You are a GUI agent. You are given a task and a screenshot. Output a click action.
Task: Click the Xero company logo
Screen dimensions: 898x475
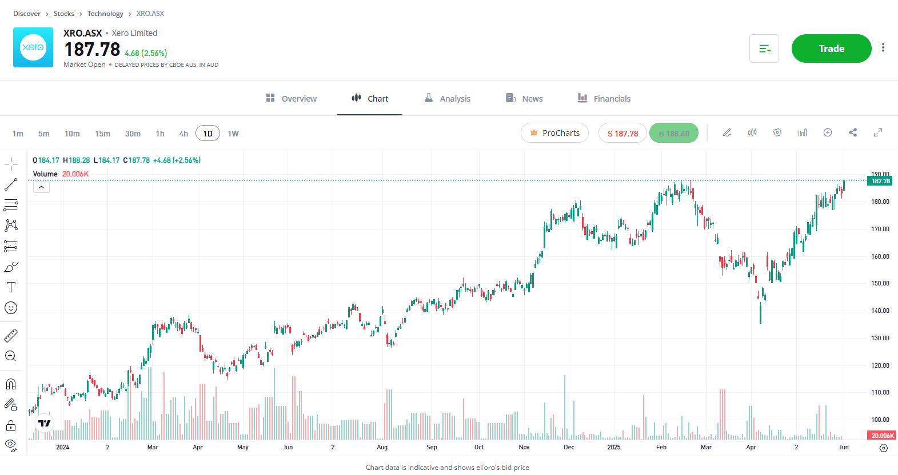pyautogui.click(x=33, y=47)
